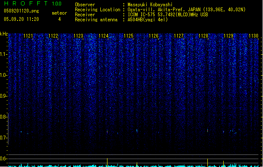263x167 pixels.
Task: Click the meteor echo below 1125
Action: coord(137,131)
